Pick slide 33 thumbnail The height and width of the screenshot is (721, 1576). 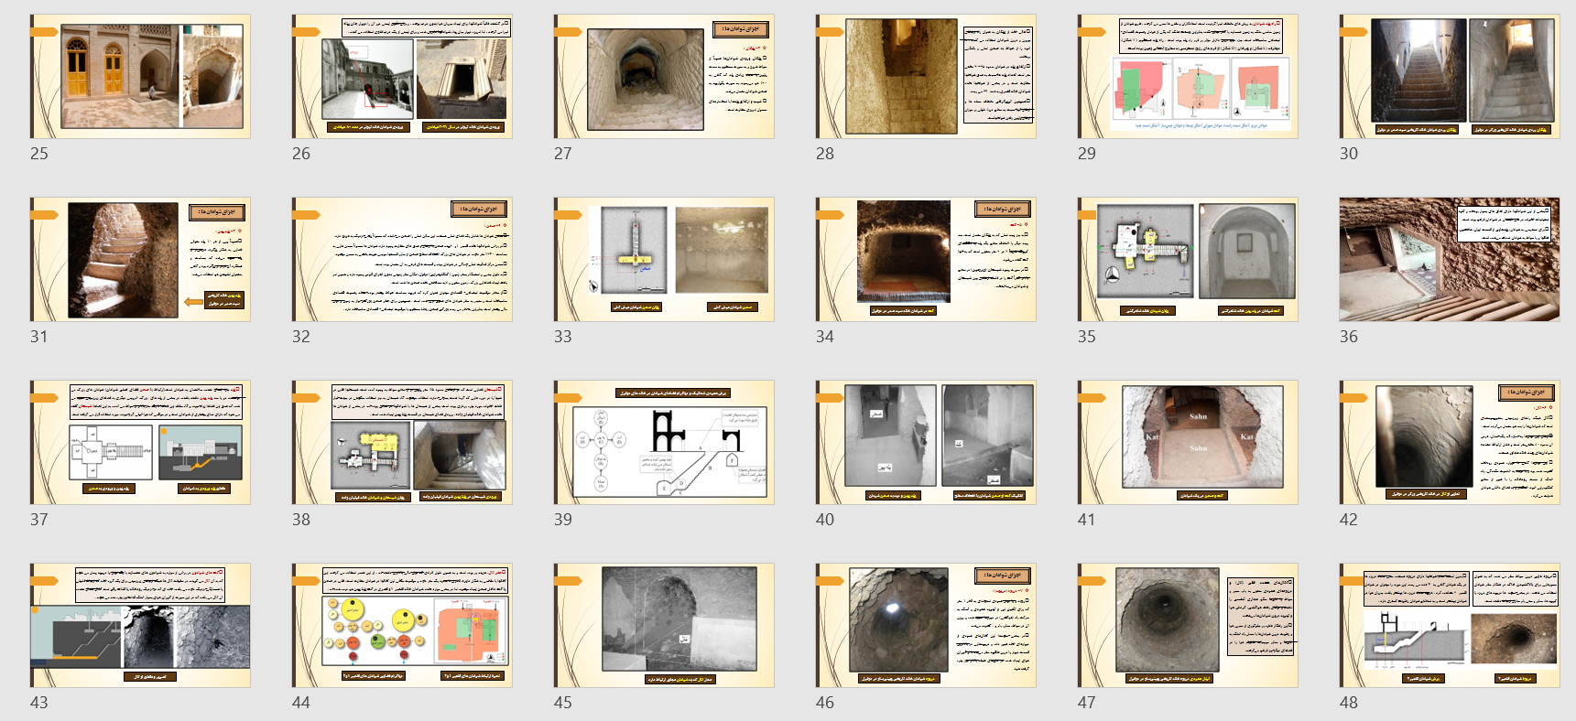(664, 259)
